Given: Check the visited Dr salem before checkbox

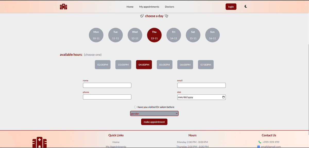Looking at the screenshot, I should 135,107.
